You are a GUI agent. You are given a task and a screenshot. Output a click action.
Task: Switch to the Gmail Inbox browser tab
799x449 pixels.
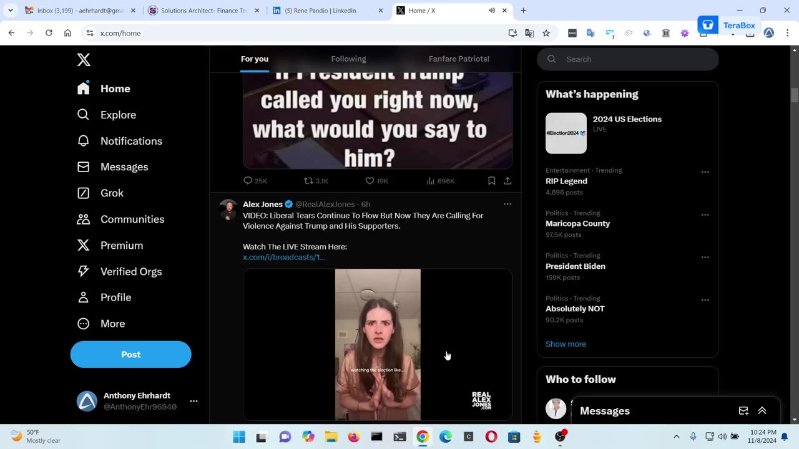click(79, 11)
